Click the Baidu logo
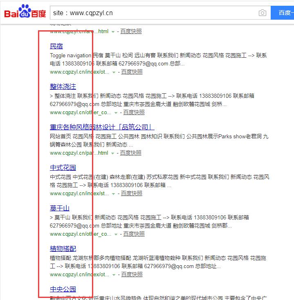 [25, 11]
